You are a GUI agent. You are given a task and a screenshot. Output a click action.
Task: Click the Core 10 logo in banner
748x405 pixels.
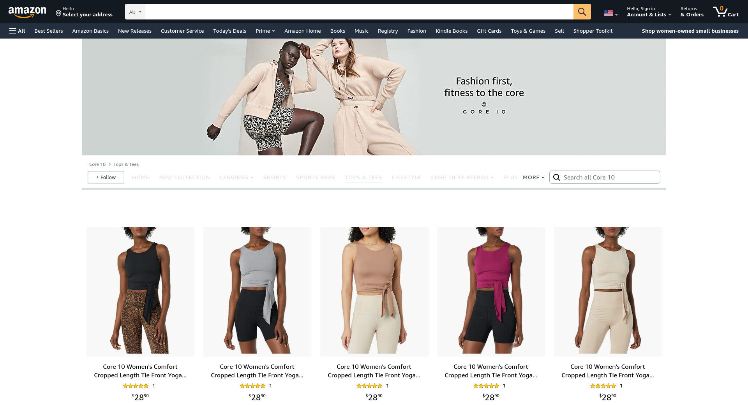pyautogui.click(x=484, y=109)
